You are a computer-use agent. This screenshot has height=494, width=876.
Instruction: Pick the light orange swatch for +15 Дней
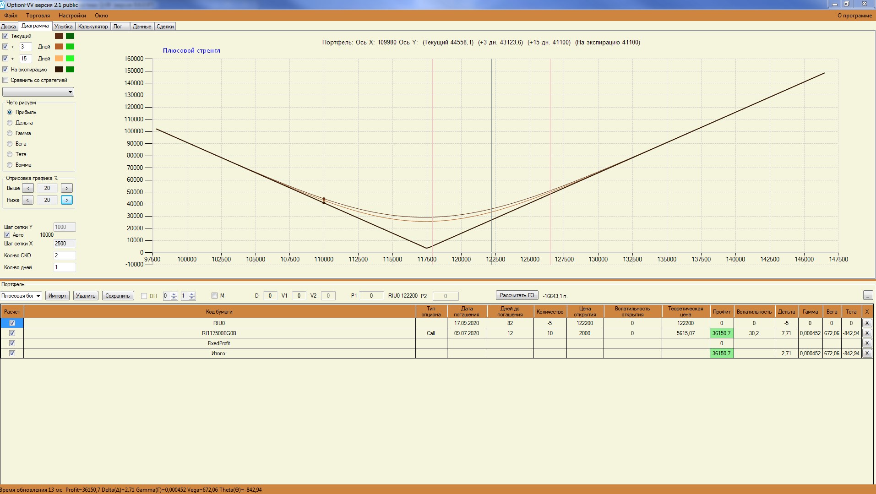pyautogui.click(x=59, y=59)
